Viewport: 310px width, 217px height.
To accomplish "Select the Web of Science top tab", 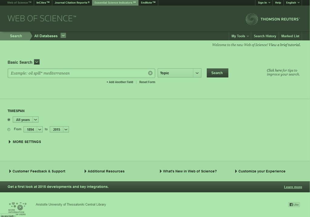I will point(19,3).
